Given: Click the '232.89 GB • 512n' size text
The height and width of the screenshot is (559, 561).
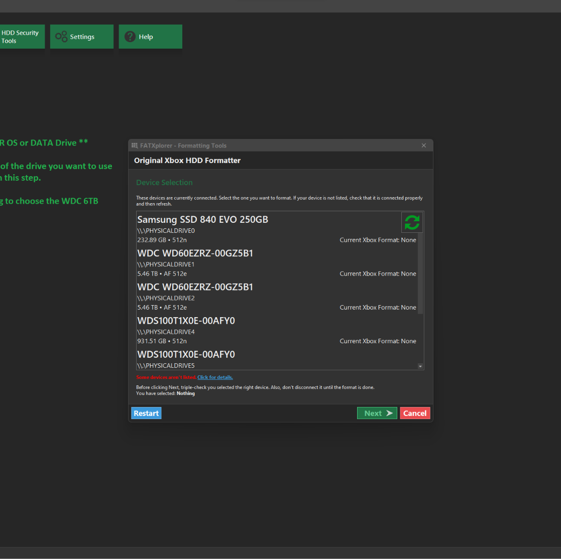Looking at the screenshot, I should tap(162, 240).
